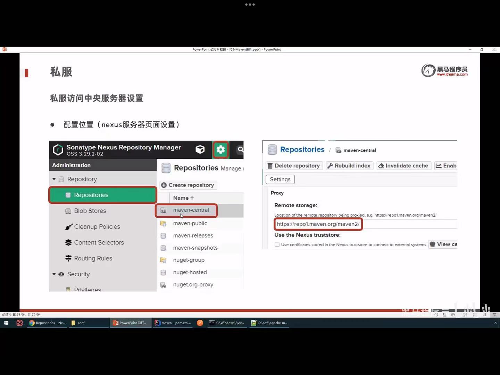Toggle Use Nexus truststore certificates checkbox
500x375 pixels.
[277, 244]
